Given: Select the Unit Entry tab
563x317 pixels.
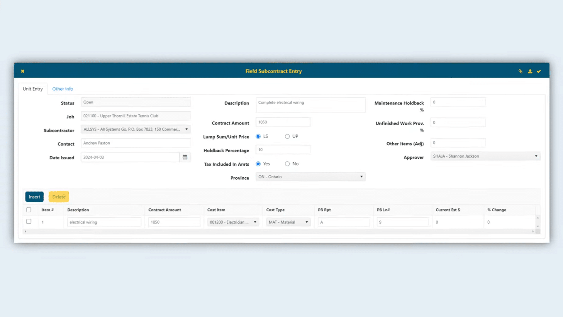Looking at the screenshot, I should tap(33, 89).
